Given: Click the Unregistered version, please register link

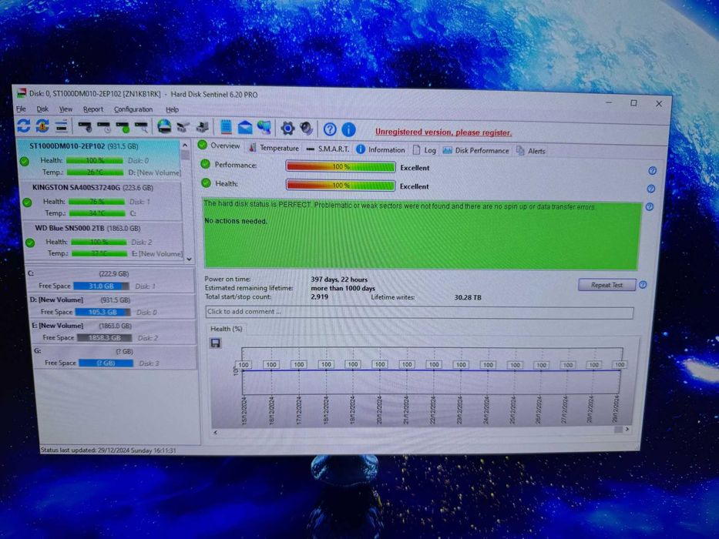Looking at the screenshot, I should click(443, 132).
